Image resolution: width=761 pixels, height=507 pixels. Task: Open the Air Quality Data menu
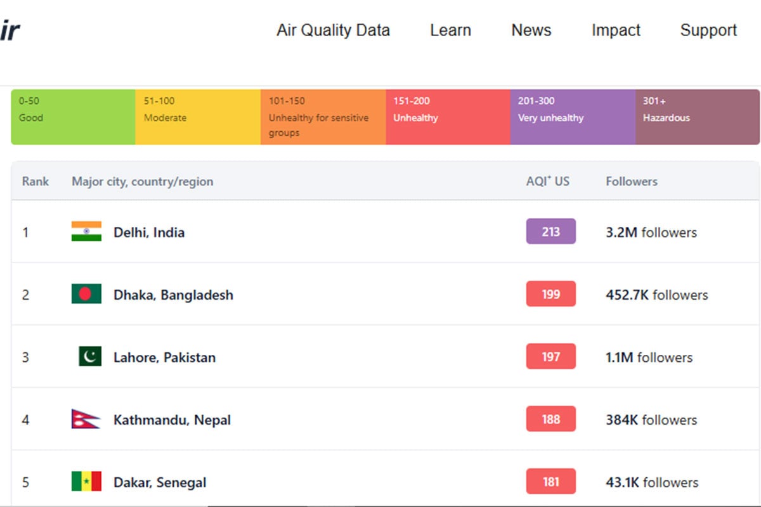point(333,30)
